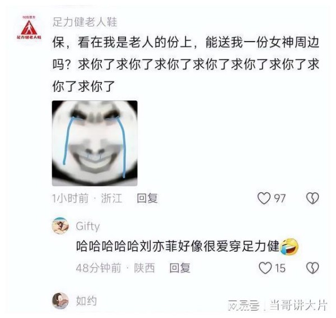Click the laughing emoji in Gifty's reply
336x318 pixels.
point(290,246)
